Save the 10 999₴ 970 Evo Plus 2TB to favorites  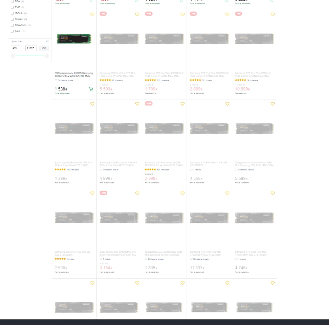pos(273,14)
